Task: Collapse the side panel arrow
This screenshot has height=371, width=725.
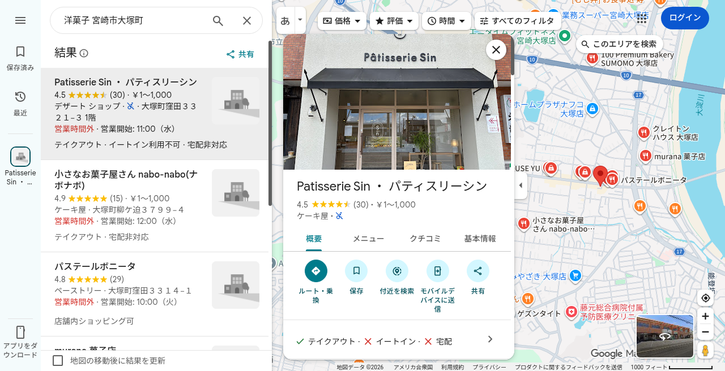Action: coord(521,185)
